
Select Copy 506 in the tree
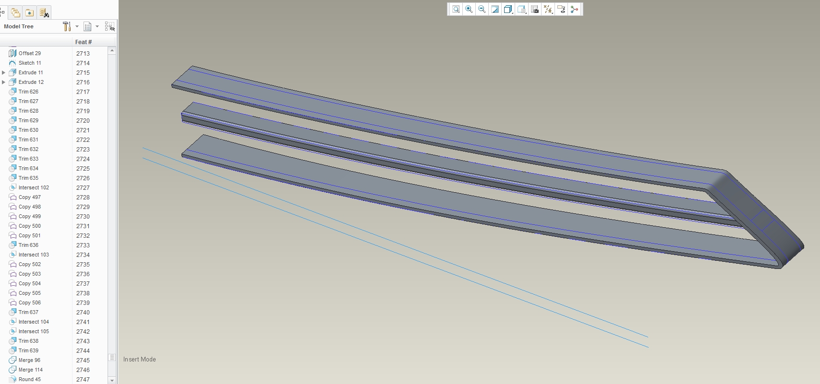click(x=30, y=303)
